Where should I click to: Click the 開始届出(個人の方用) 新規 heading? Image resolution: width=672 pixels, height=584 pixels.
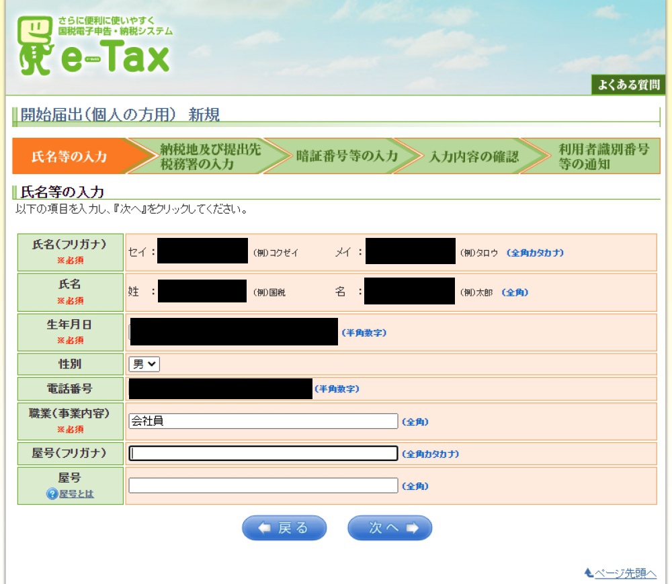click(120, 114)
